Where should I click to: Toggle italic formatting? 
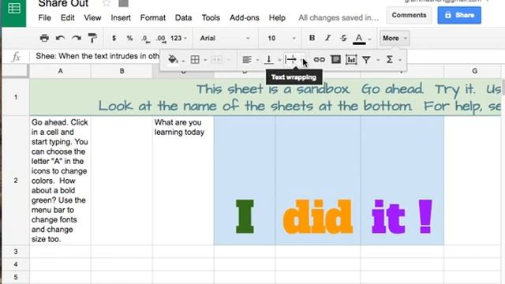tap(327, 38)
